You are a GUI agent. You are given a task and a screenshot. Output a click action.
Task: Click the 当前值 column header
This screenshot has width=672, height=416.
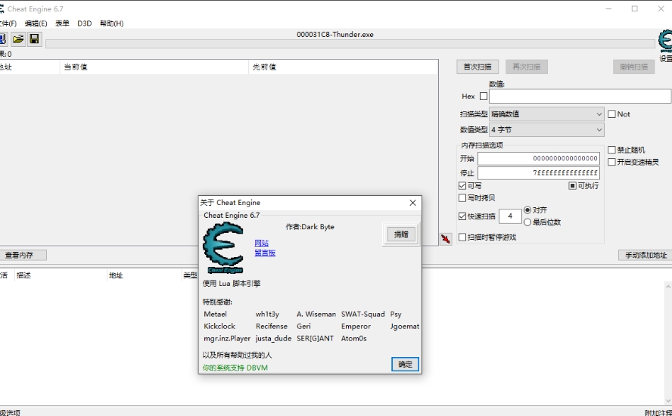pyautogui.click(x=154, y=67)
